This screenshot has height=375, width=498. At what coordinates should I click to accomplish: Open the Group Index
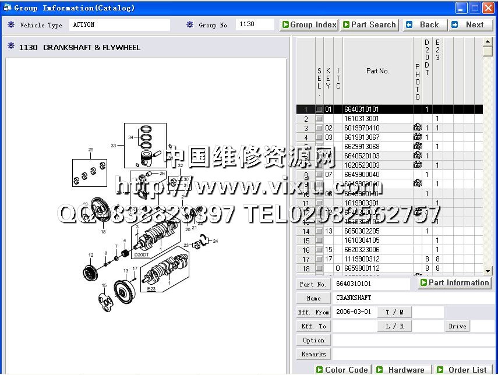[x=309, y=24]
